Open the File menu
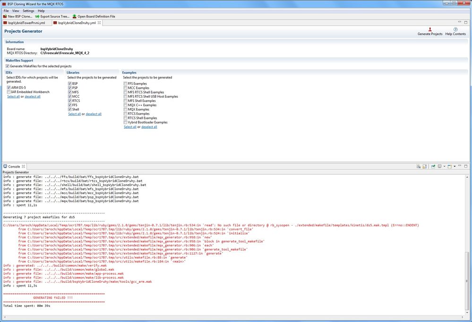 pos(6,11)
